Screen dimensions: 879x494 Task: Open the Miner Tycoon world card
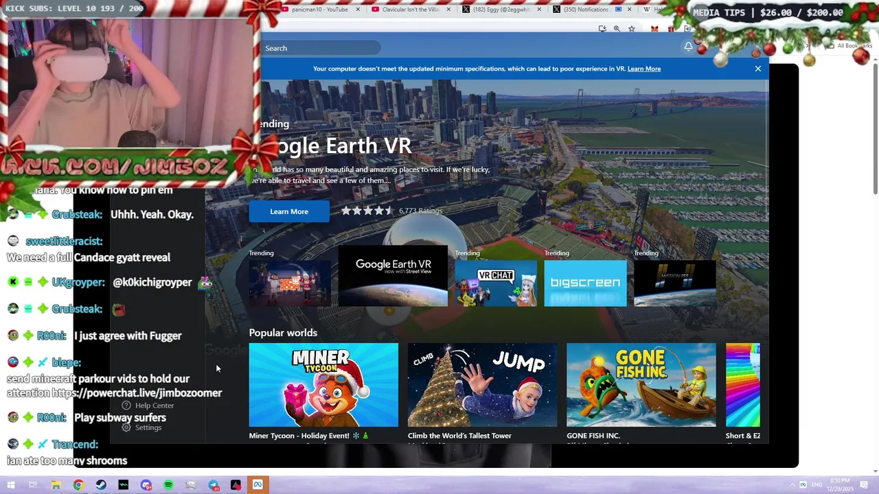[x=323, y=385]
